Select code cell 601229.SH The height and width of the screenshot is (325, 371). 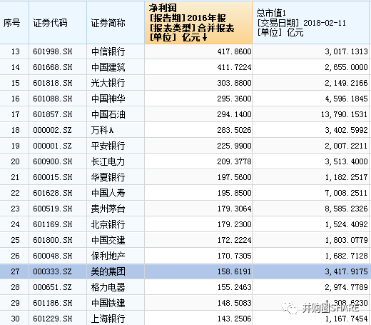tap(58, 319)
